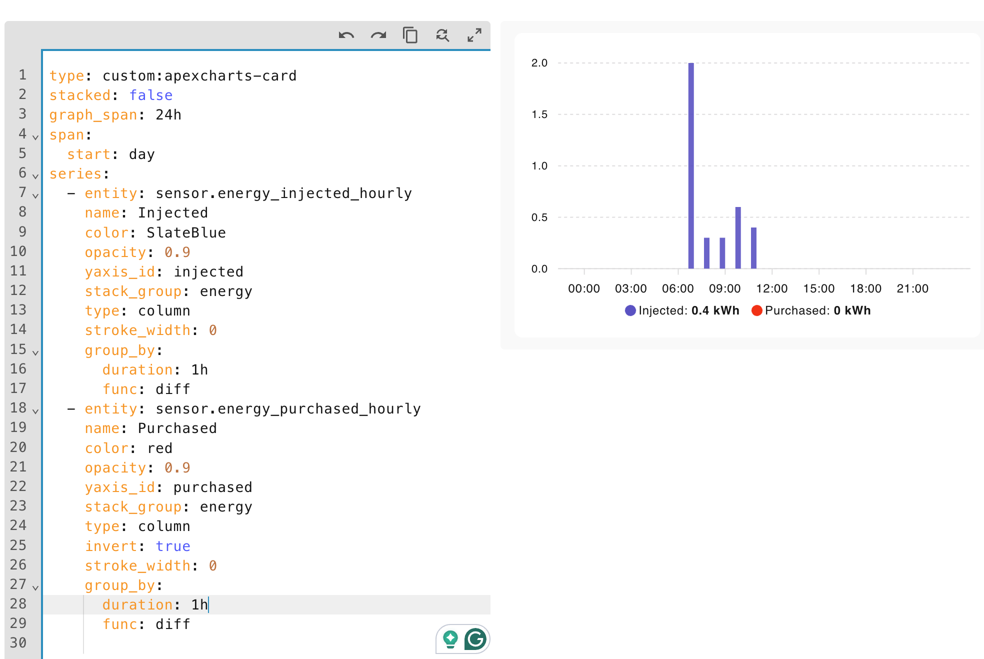The width and height of the screenshot is (984, 659).
Task: Click the invert: true value text
Action: tap(172, 546)
